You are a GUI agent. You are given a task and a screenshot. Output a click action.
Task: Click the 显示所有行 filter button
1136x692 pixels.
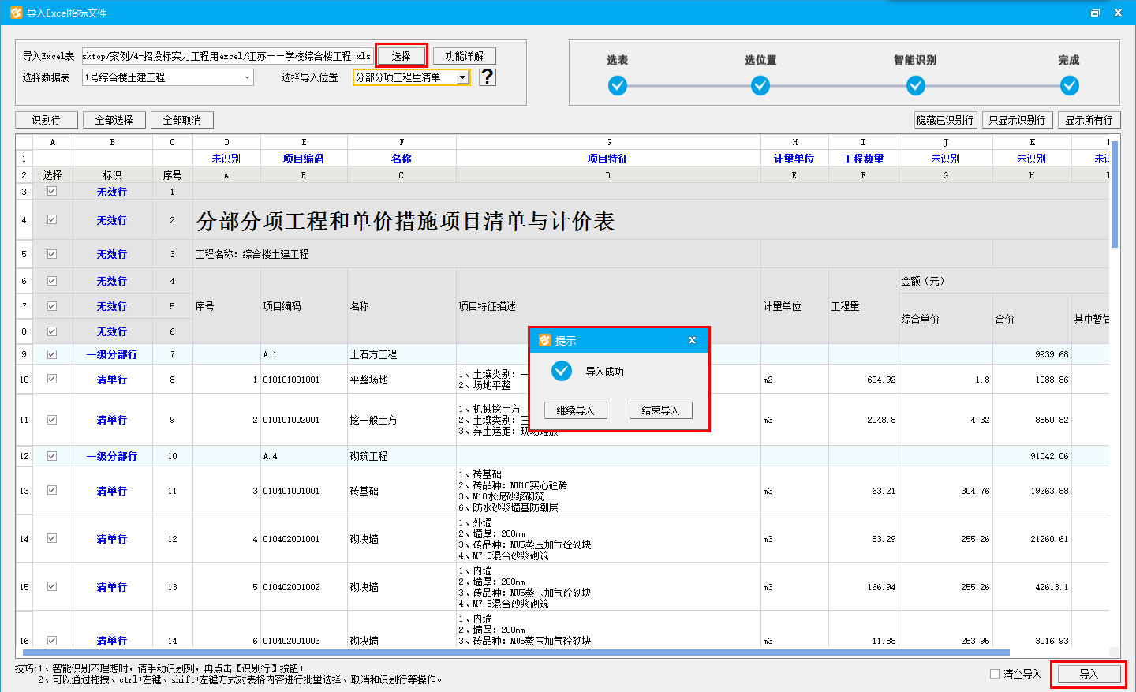pos(1089,120)
